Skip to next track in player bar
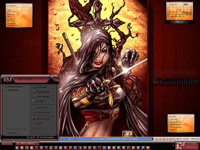The image size is (200, 150). click(167, 139)
